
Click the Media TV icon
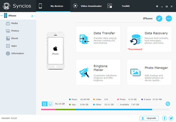(8, 23)
